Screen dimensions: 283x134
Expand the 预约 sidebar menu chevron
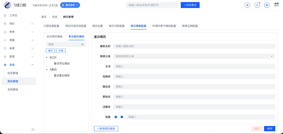click(x=33, y=24)
